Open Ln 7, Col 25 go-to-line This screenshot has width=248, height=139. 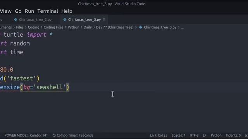pos(158,136)
